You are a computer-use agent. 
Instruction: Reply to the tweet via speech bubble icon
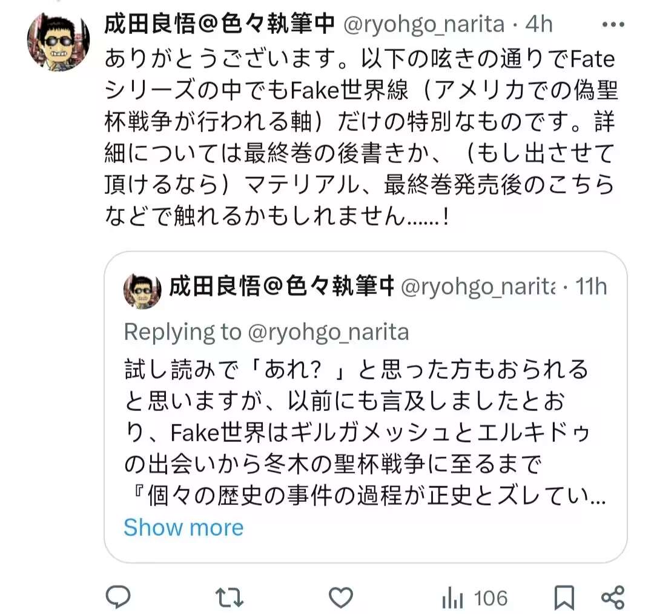click(117, 597)
